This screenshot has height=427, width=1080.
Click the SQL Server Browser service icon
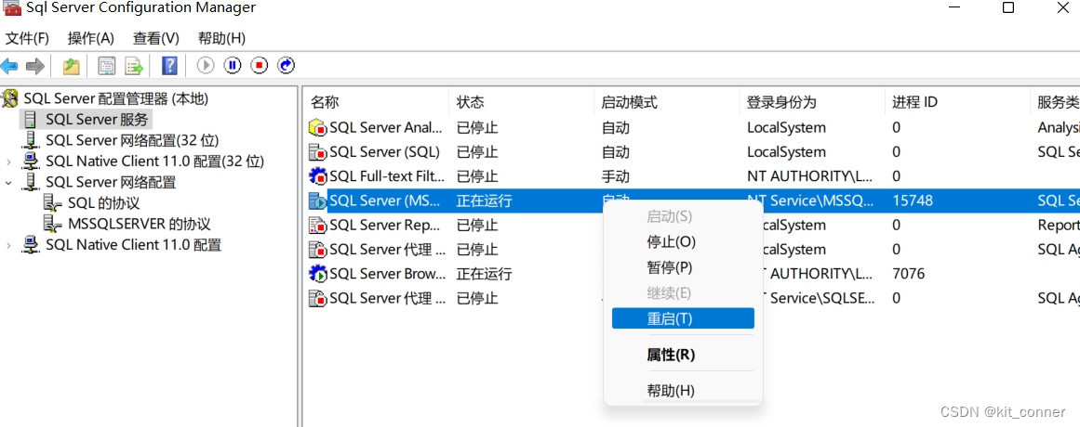point(317,274)
